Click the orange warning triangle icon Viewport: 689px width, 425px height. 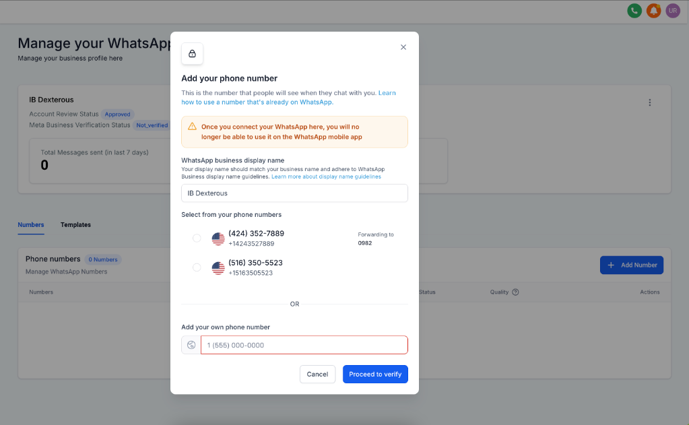pyautogui.click(x=193, y=127)
